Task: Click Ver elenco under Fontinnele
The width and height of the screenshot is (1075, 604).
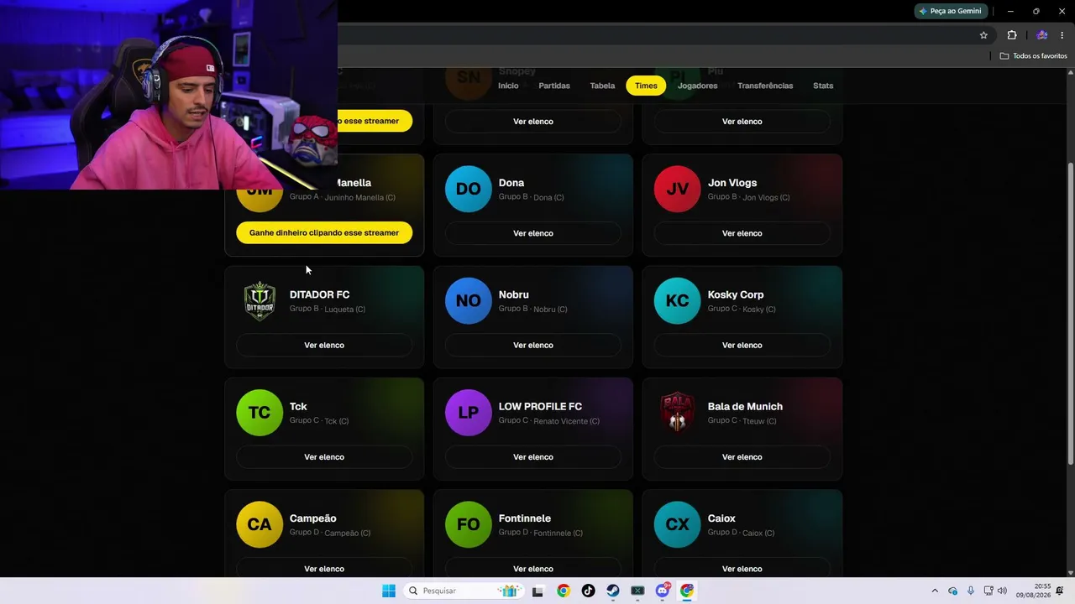Action: click(533, 569)
